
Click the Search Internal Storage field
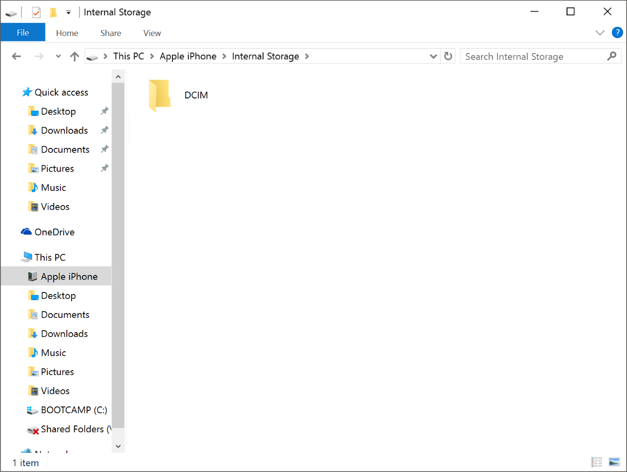click(x=533, y=57)
